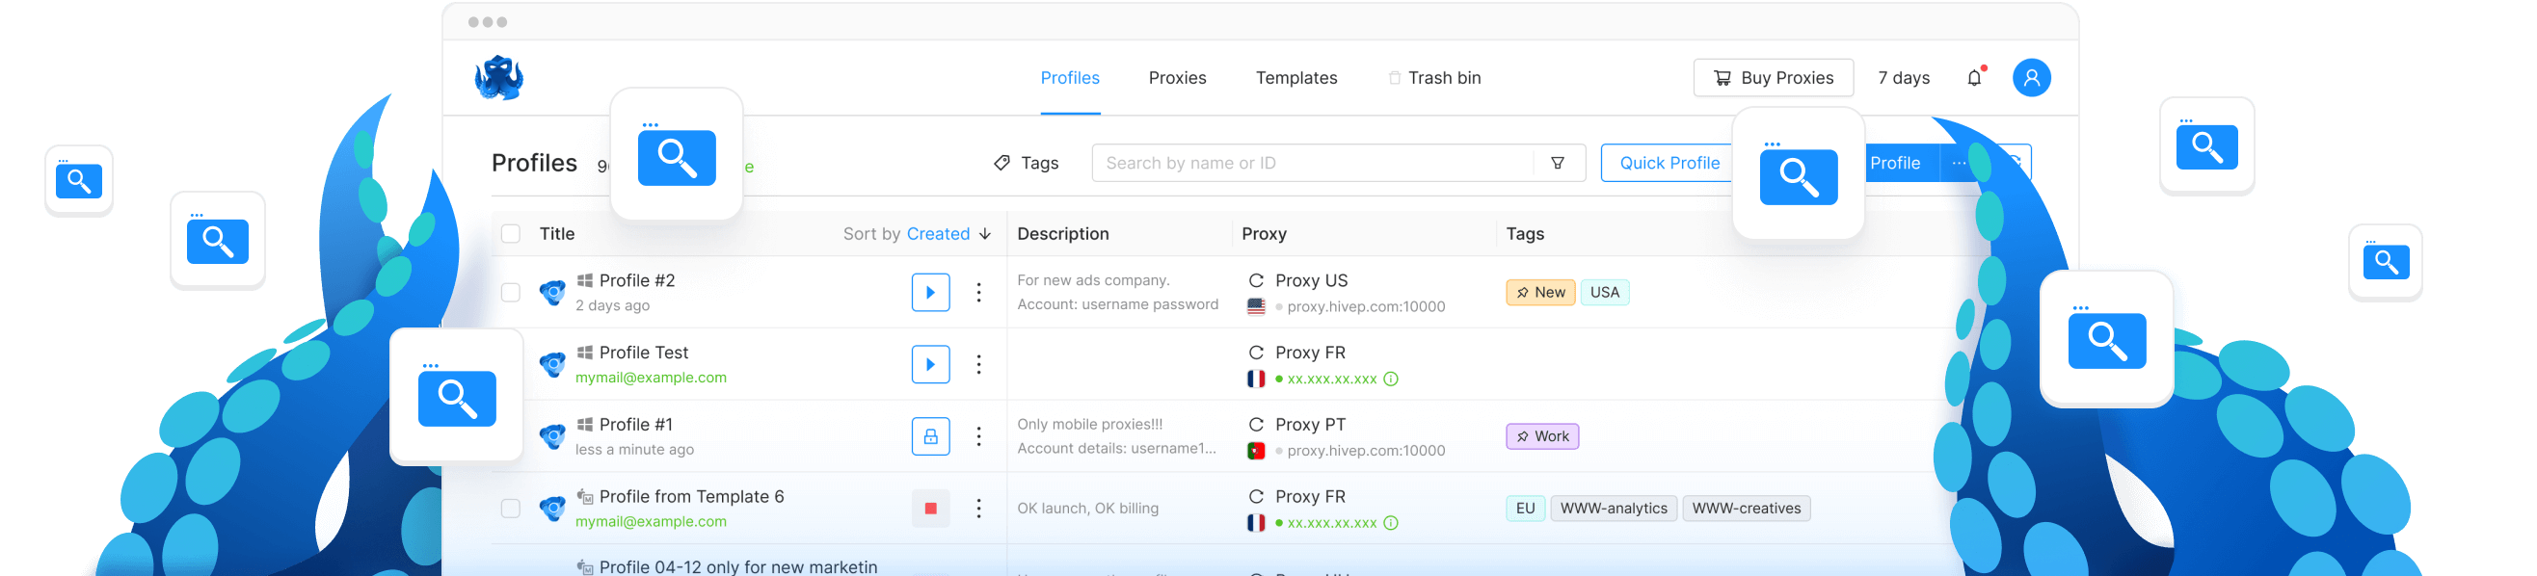Stop Profile from Template 6
This screenshot has height=576, width=2537.
[930, 509]
